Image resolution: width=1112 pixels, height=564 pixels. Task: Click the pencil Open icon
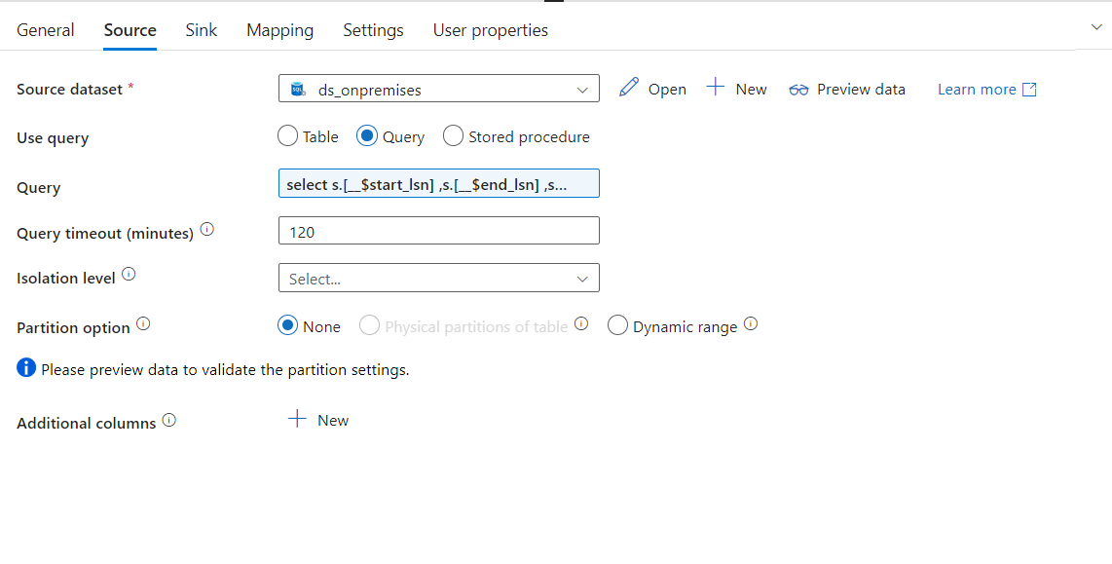click(x=629, y=88)
